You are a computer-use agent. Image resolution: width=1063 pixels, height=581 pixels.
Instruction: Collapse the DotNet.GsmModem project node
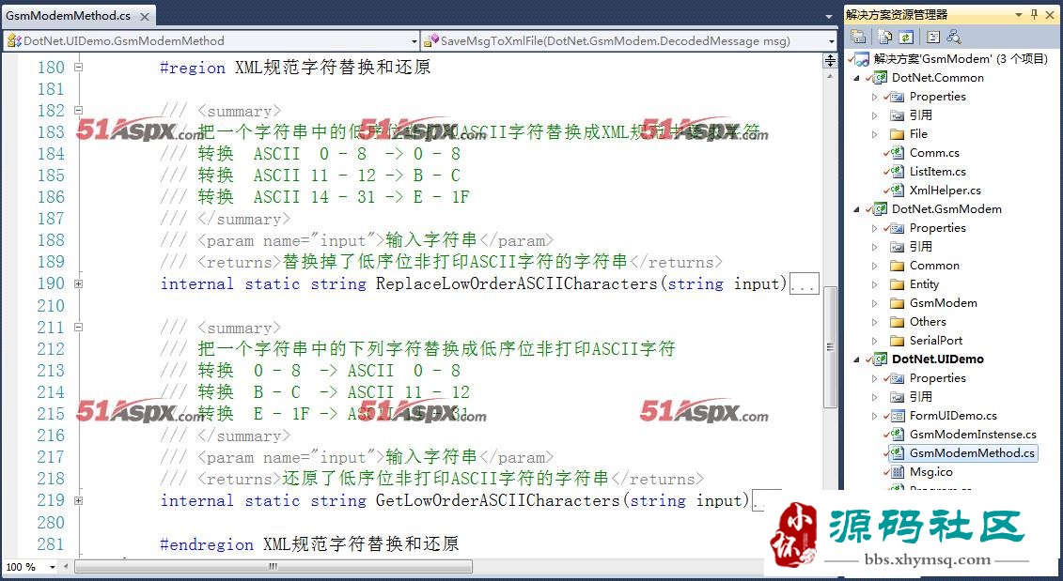coord(857,209)
